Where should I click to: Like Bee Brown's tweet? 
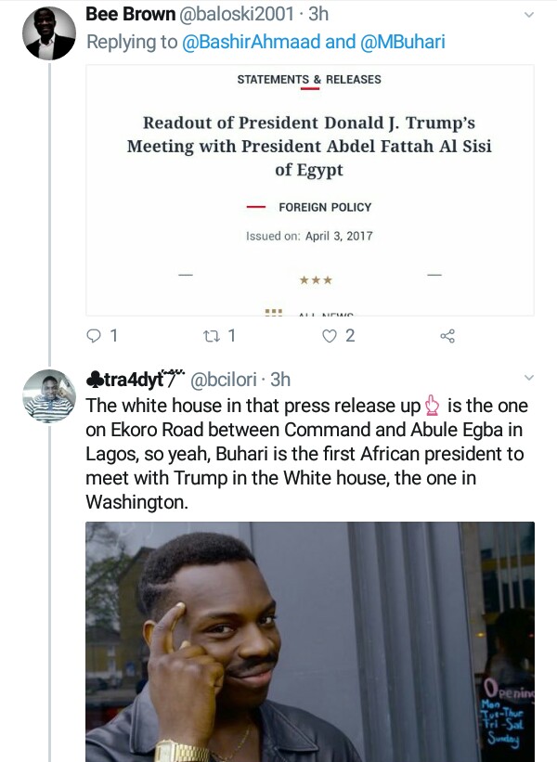pos(329,336)
